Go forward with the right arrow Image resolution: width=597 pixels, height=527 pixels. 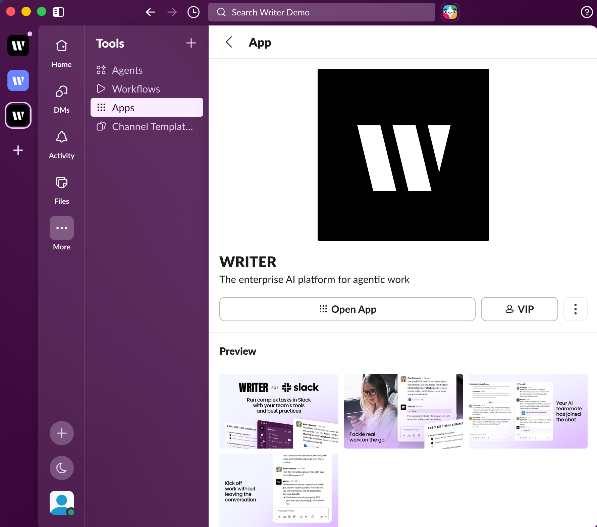tap(172, 12)
